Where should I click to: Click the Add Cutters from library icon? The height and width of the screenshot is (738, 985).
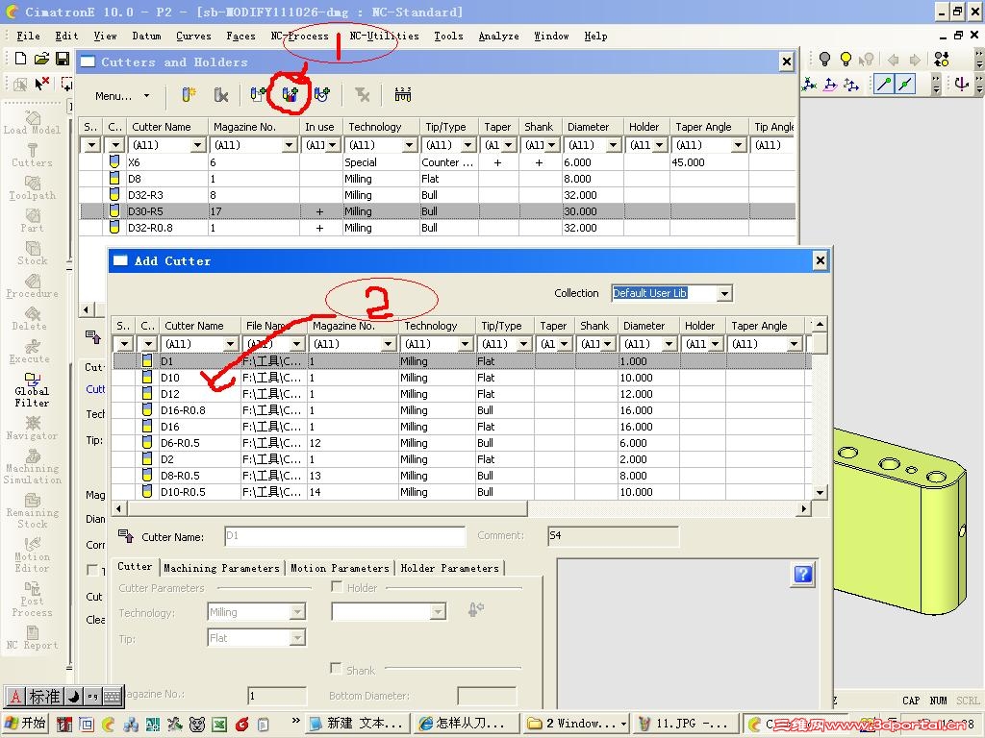click(290, 95)
